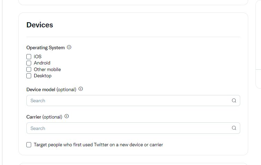Image resolution: width=261 pixels, height=165 pixels.
Task: Click the Operating System label
Action: (45, 47)
